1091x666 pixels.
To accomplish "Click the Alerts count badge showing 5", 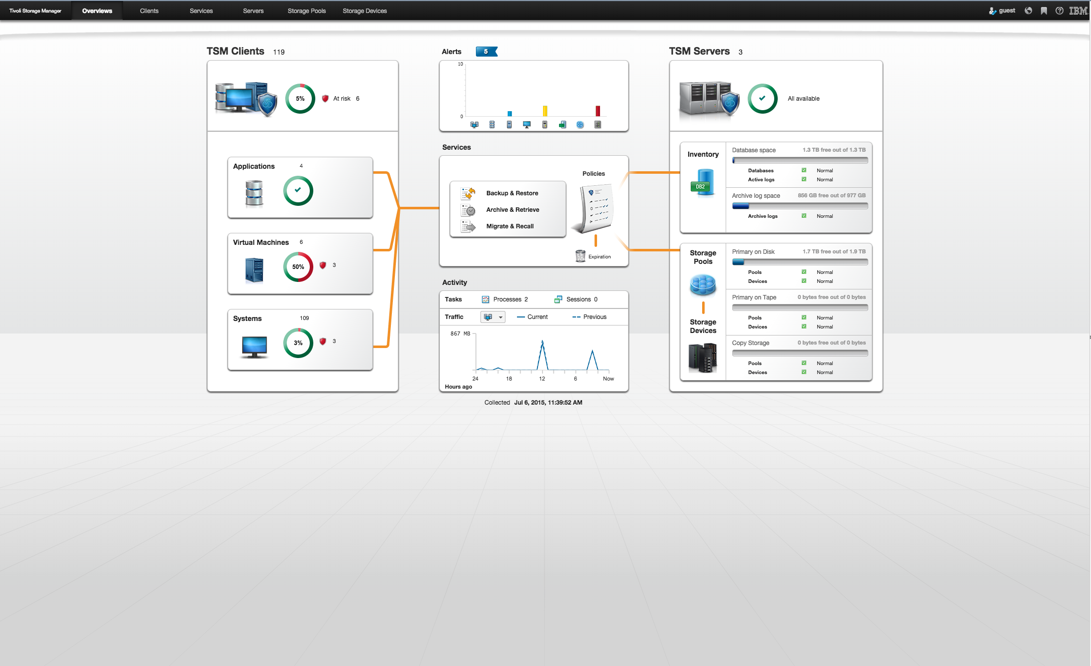I will pos(486,52).
